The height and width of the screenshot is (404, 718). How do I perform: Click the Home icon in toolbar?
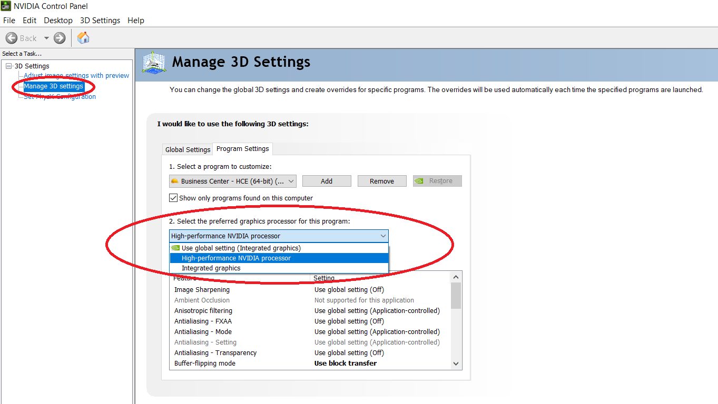[83, 38]
